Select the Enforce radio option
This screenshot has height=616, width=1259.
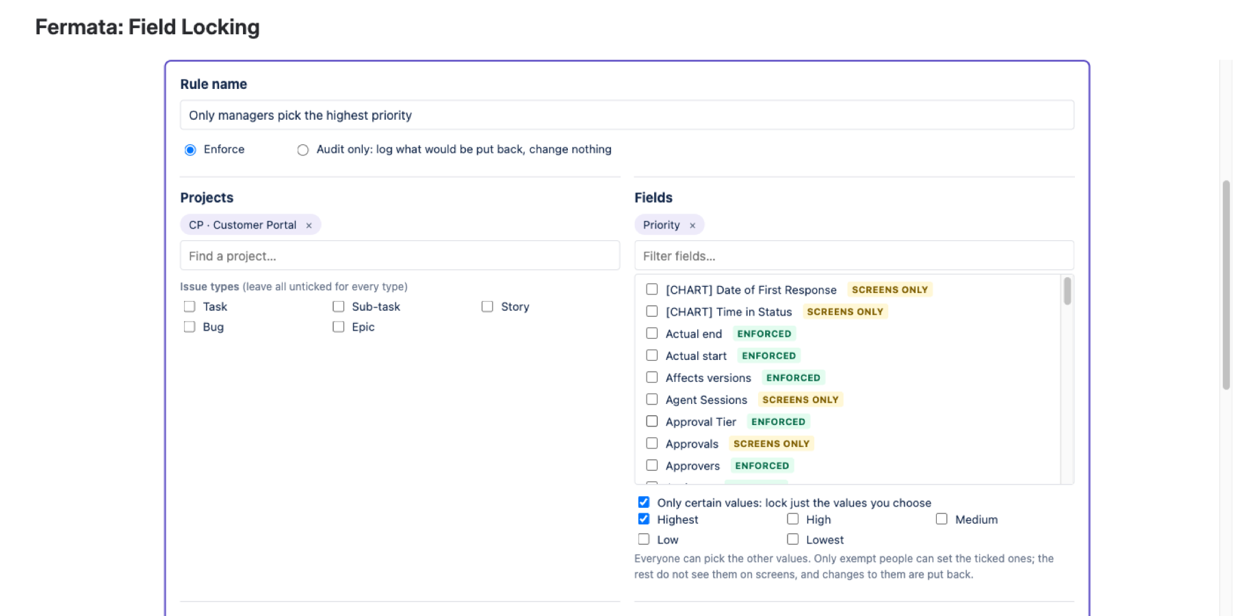[190, 150]
